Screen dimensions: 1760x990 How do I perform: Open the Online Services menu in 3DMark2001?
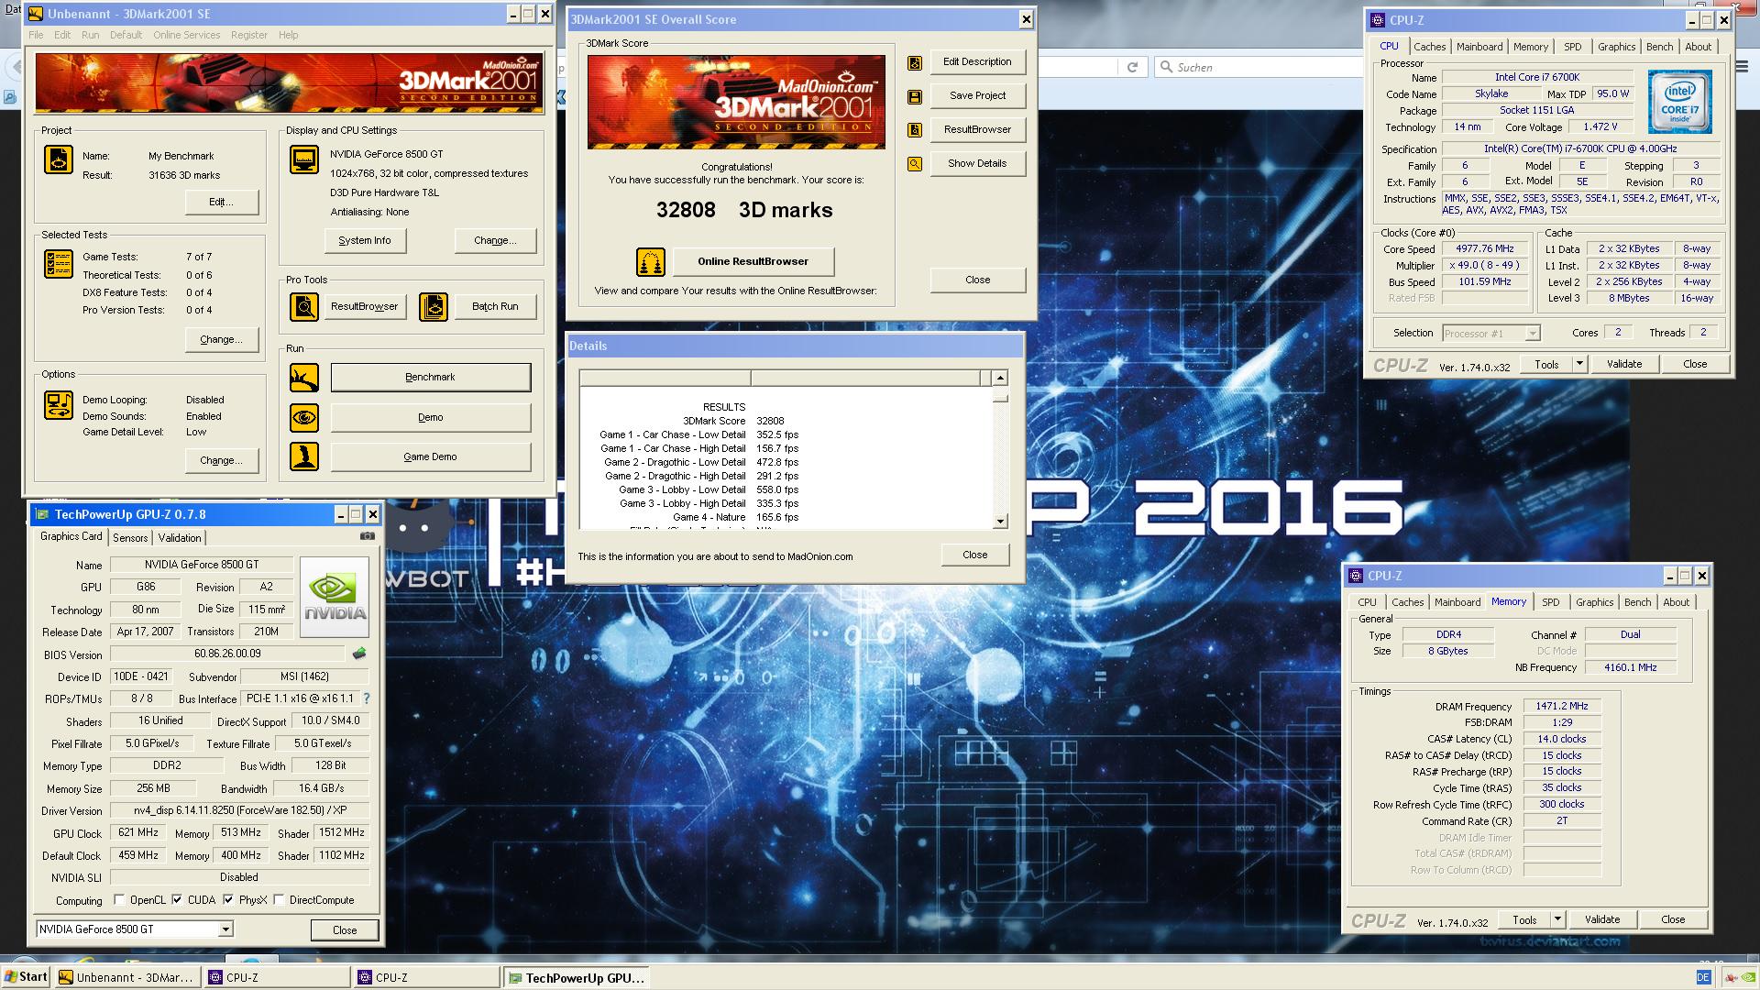click(x=186, y=35)
